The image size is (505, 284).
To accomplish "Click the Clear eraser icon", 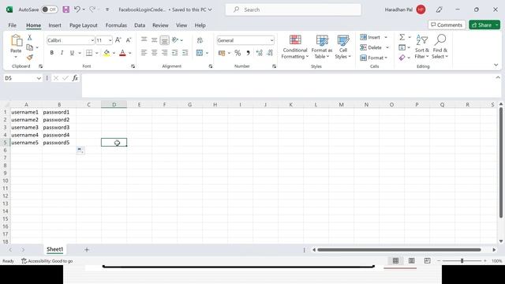I will tap(402, 58).
